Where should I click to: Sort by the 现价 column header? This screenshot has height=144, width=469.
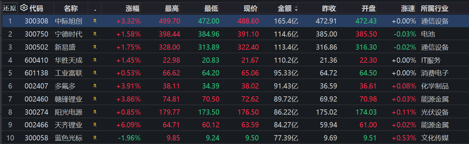click(x=251, y=8)
